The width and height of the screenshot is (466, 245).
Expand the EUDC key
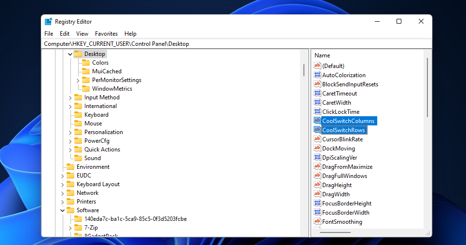click(x=62, y=176)
